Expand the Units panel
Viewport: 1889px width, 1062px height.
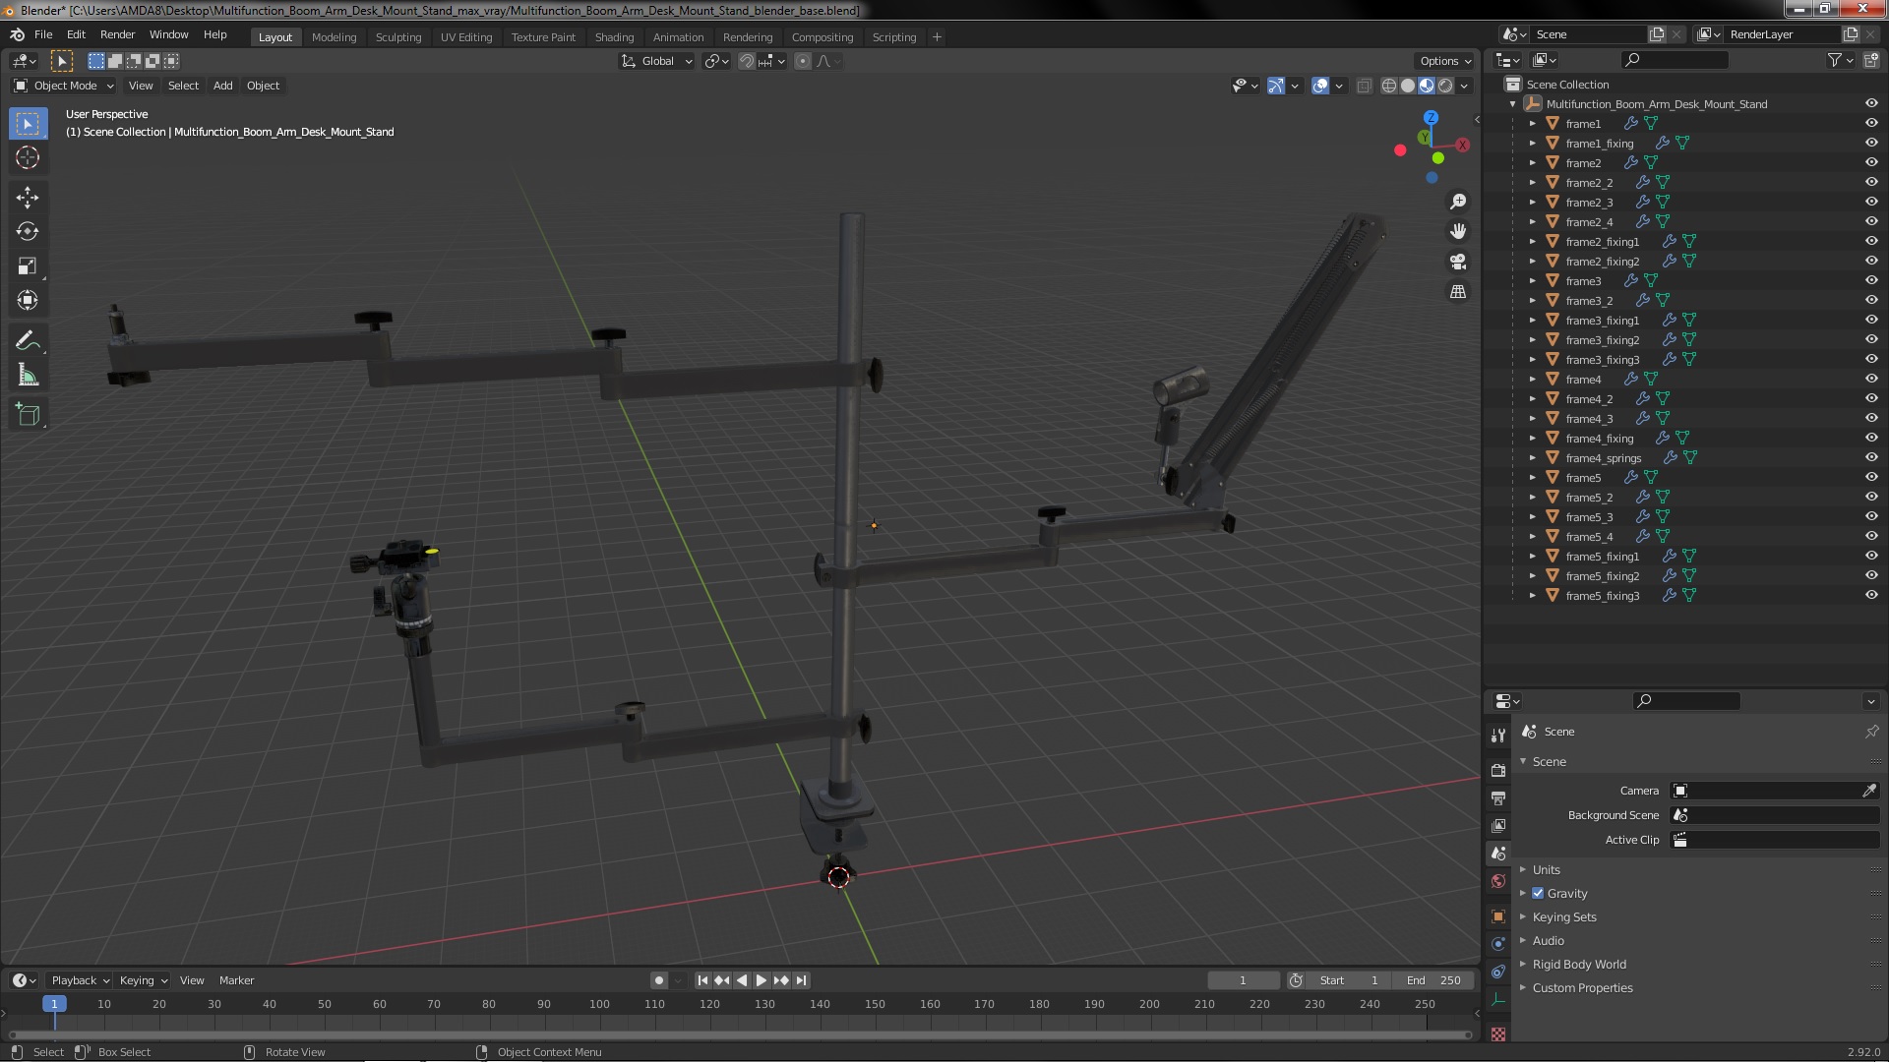click(1546, 869)
